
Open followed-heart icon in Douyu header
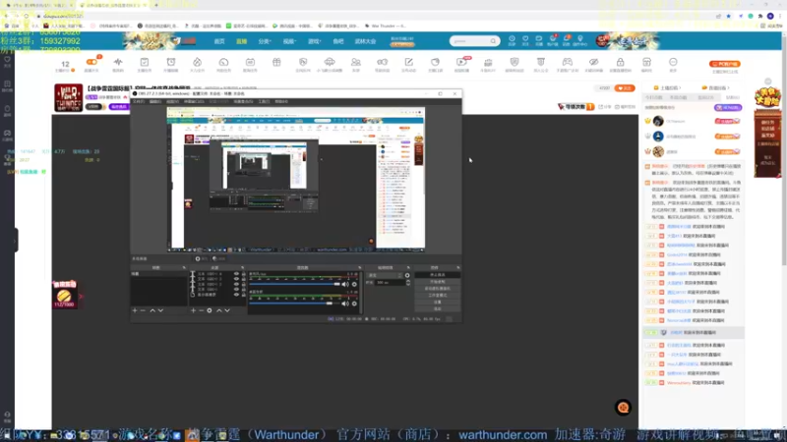[525, 38]
